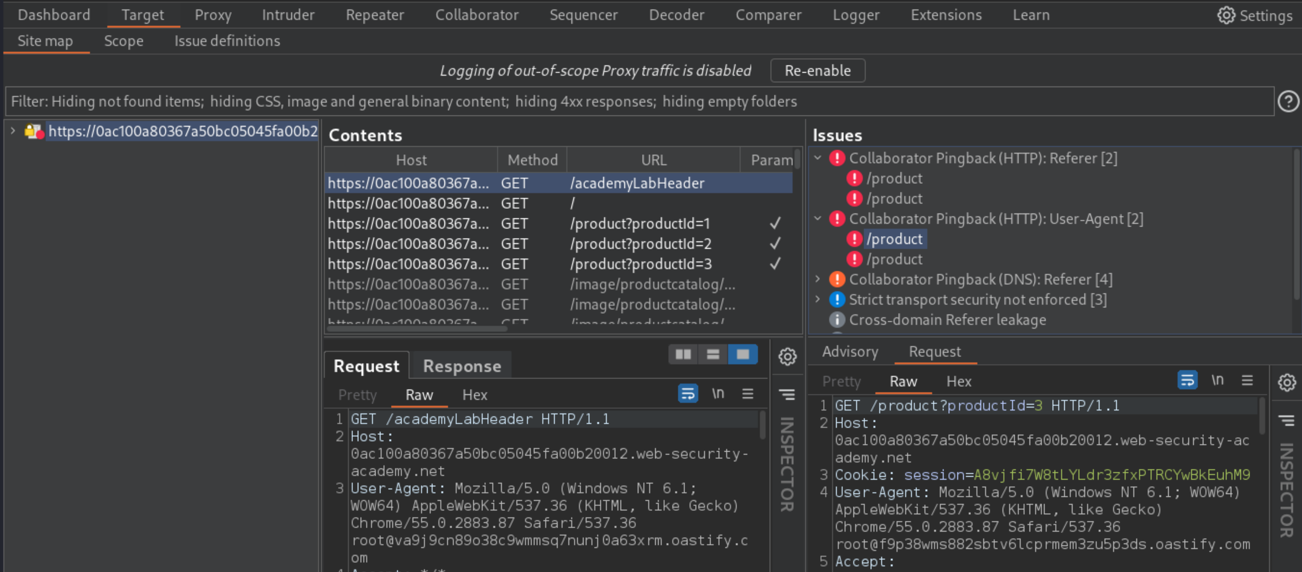1302x572 pixels.
Task: Open gear settings above left Inspector
Action: tap(787, 357)
